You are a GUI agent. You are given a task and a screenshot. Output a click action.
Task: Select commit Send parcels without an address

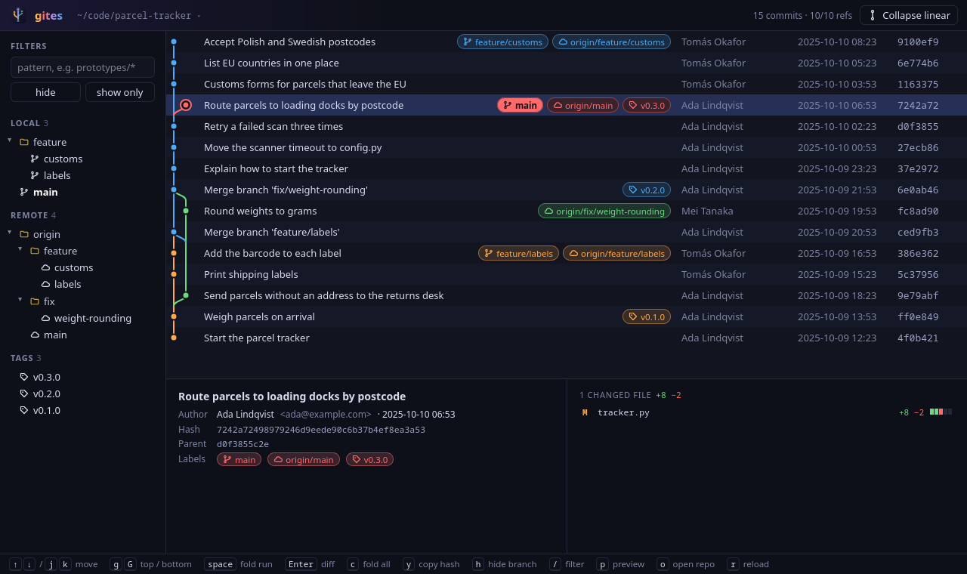567,295
